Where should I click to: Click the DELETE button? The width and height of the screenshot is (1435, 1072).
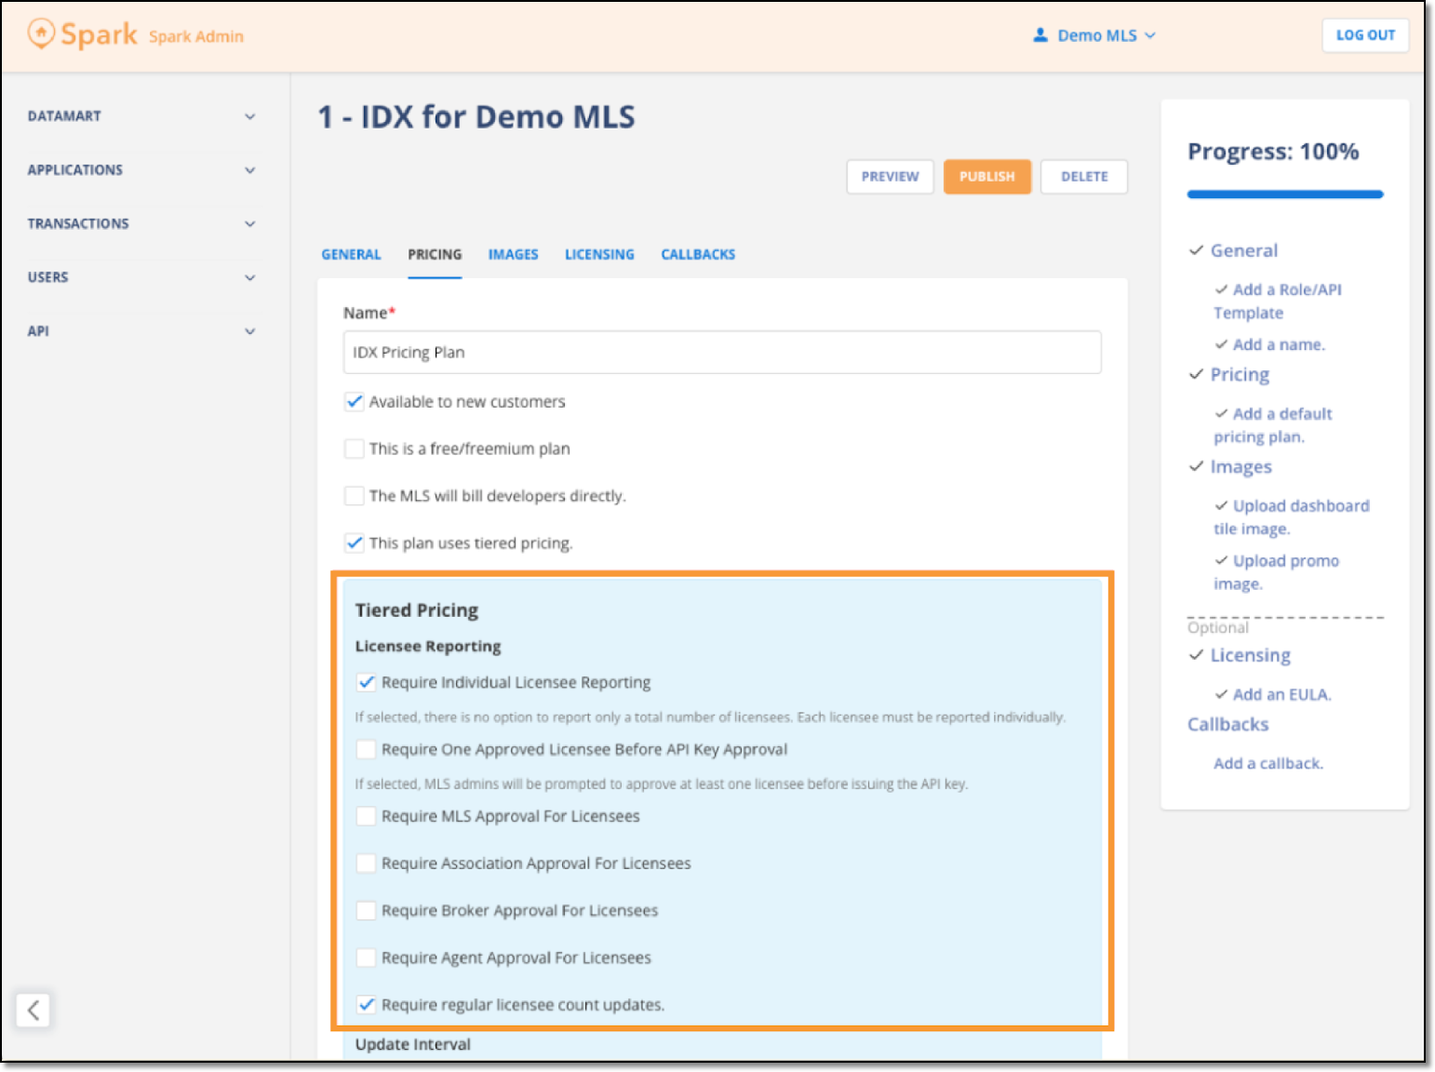tap(1084, 177)
